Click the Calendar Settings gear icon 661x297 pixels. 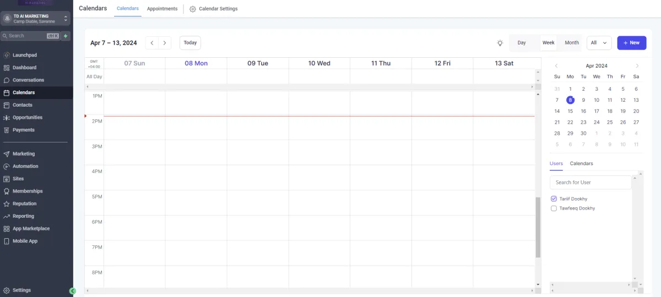[193, 9]
